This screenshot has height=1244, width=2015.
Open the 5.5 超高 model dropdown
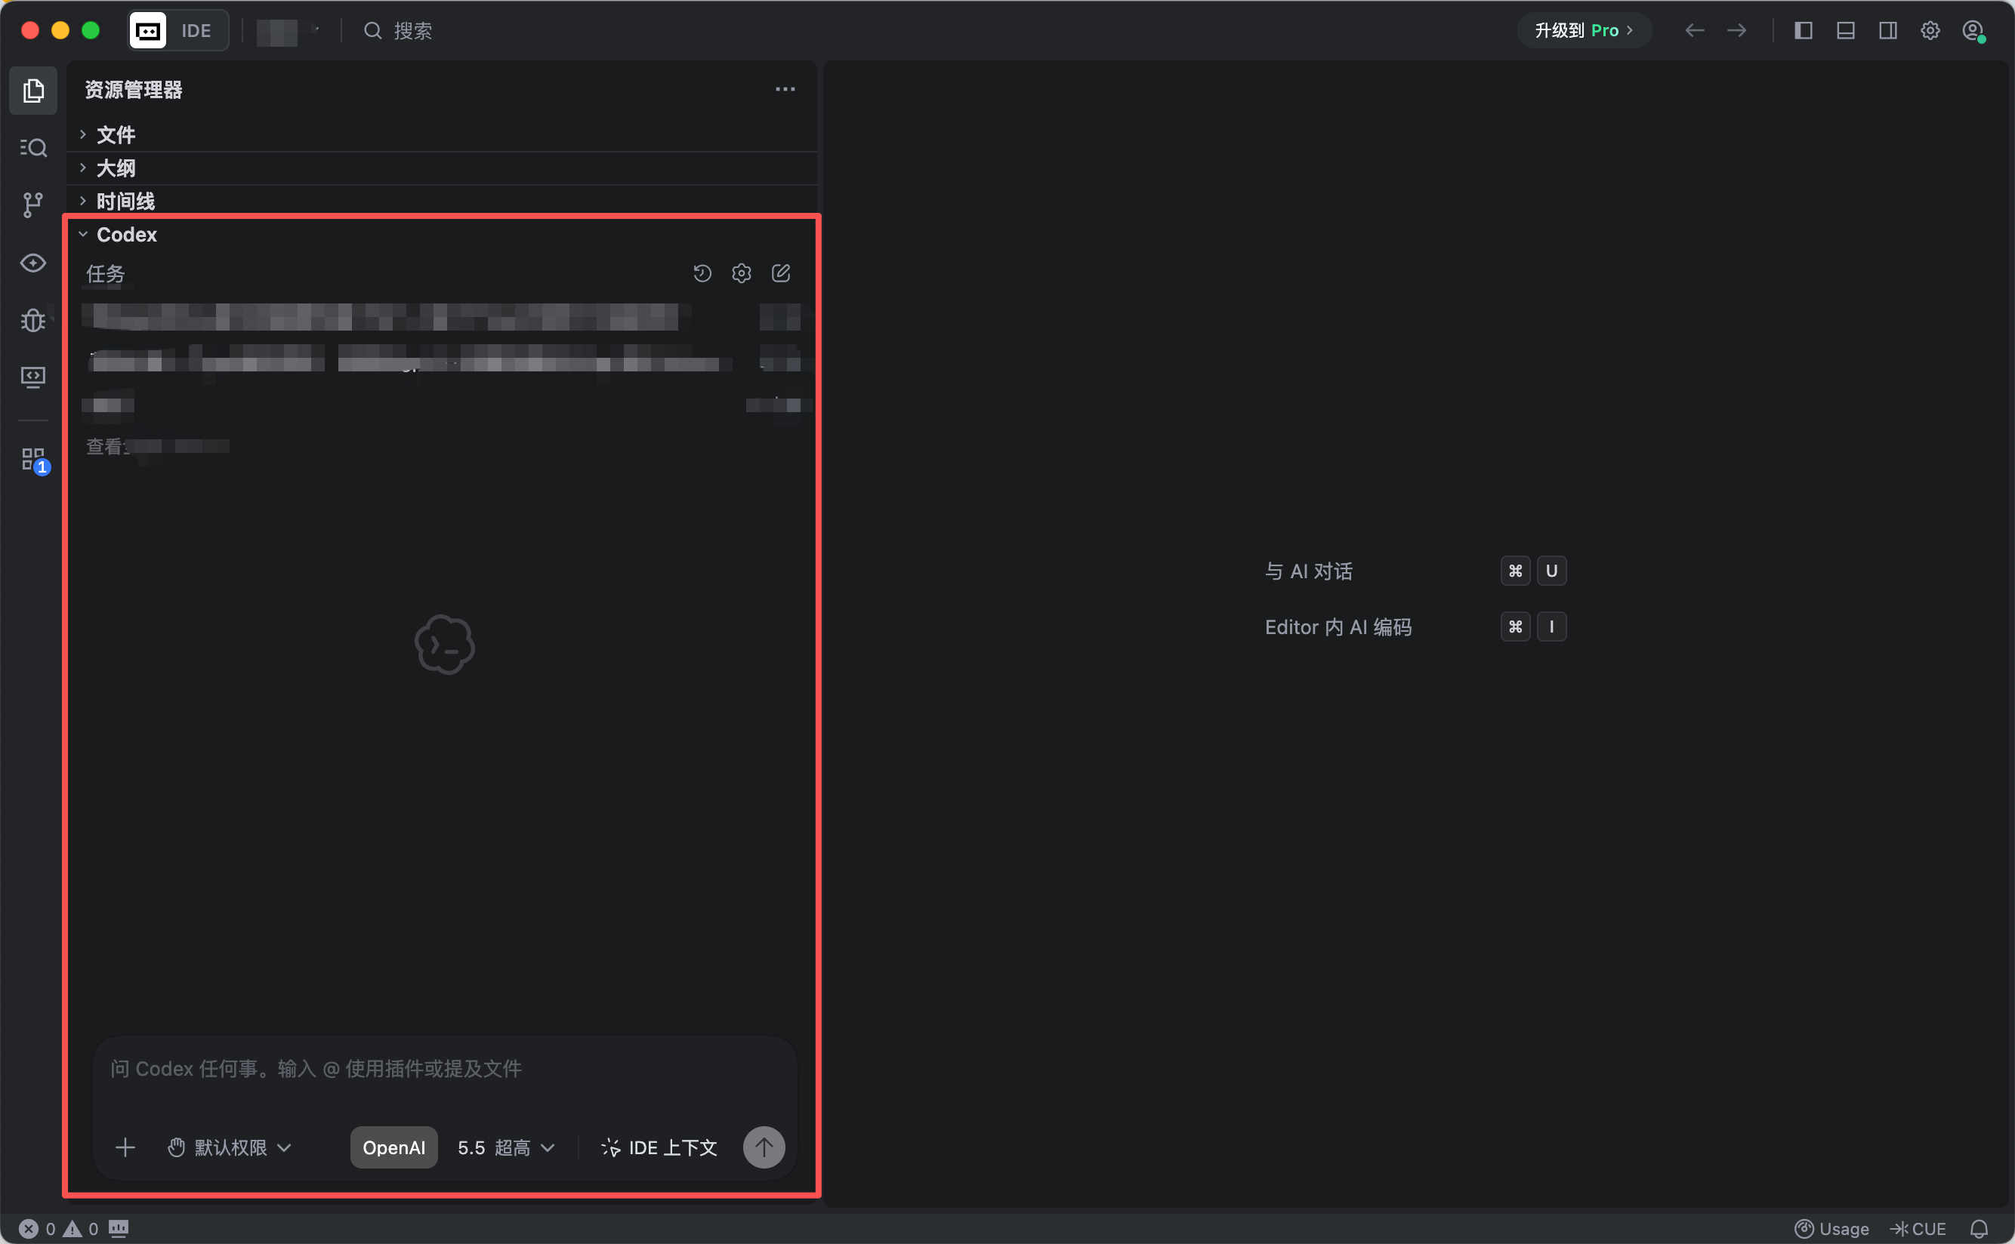(506, 1147)
